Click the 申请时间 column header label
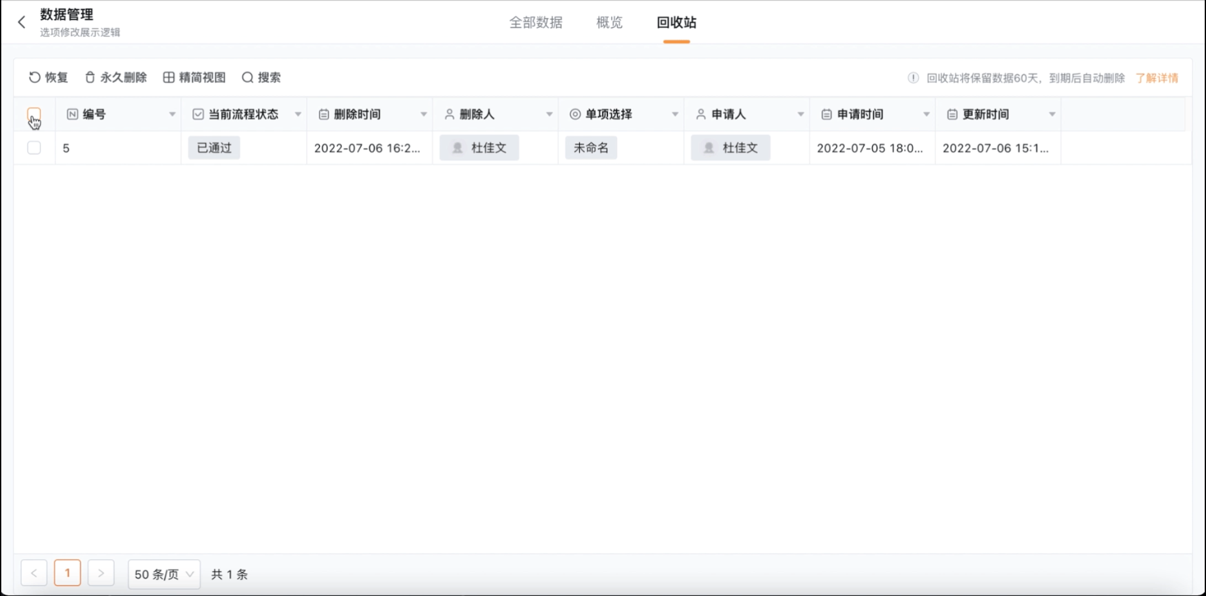 point(860,114)
